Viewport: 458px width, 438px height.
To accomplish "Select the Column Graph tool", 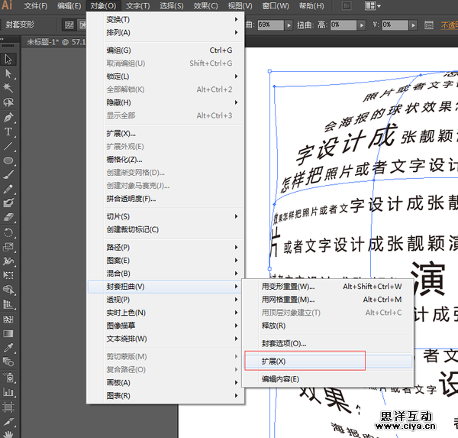I will [9, 392].
